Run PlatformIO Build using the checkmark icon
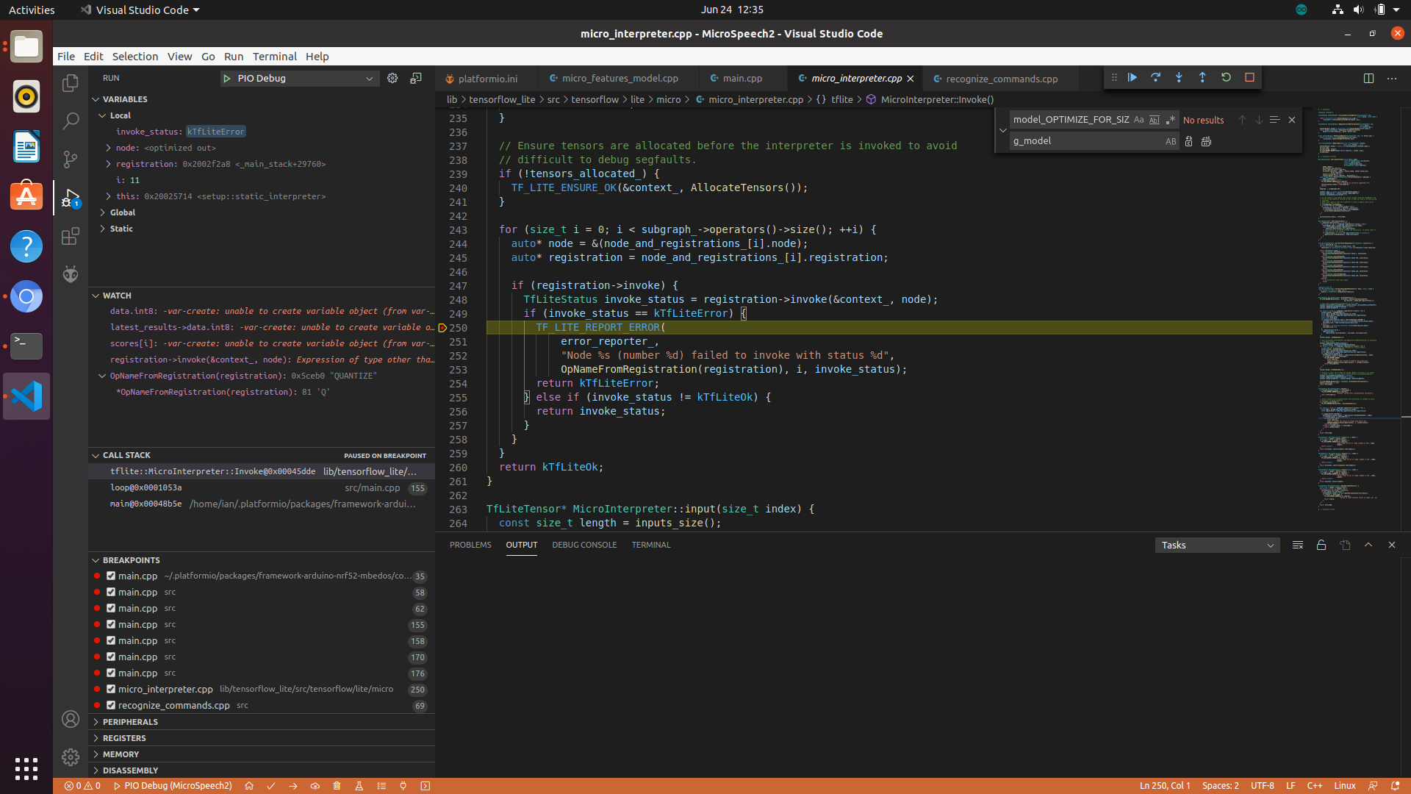Screen dimensions: 1411x794 coord(270,786)
